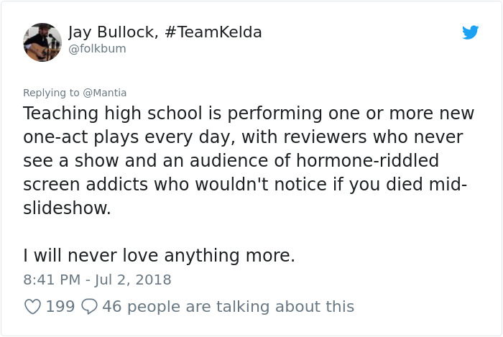Click the reply speech bubble icon
Viewport: 503px width, 337px height.
[x=90, y=307]
